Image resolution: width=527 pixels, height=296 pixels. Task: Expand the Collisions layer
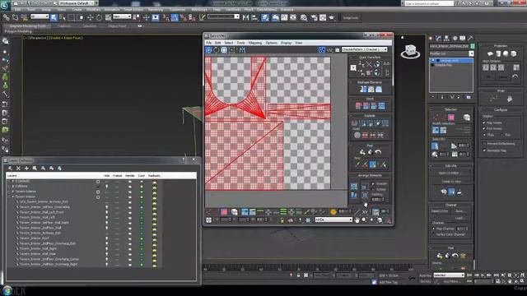pos(13,187)
